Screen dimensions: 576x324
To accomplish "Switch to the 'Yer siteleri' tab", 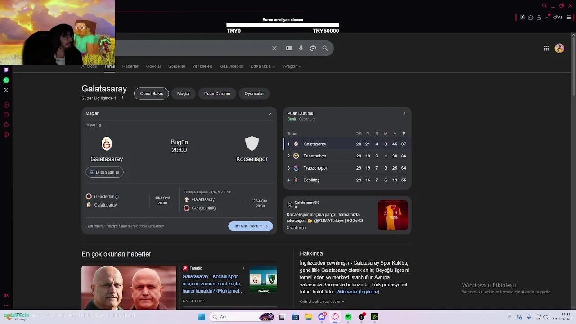I will coord(202,66).
